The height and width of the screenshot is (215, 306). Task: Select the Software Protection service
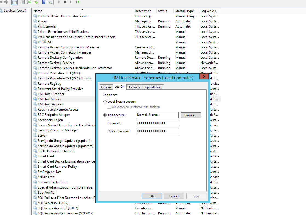pyautogui.click(x=52, y=182)
